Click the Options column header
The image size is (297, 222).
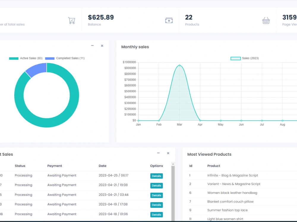click(157, 166)
